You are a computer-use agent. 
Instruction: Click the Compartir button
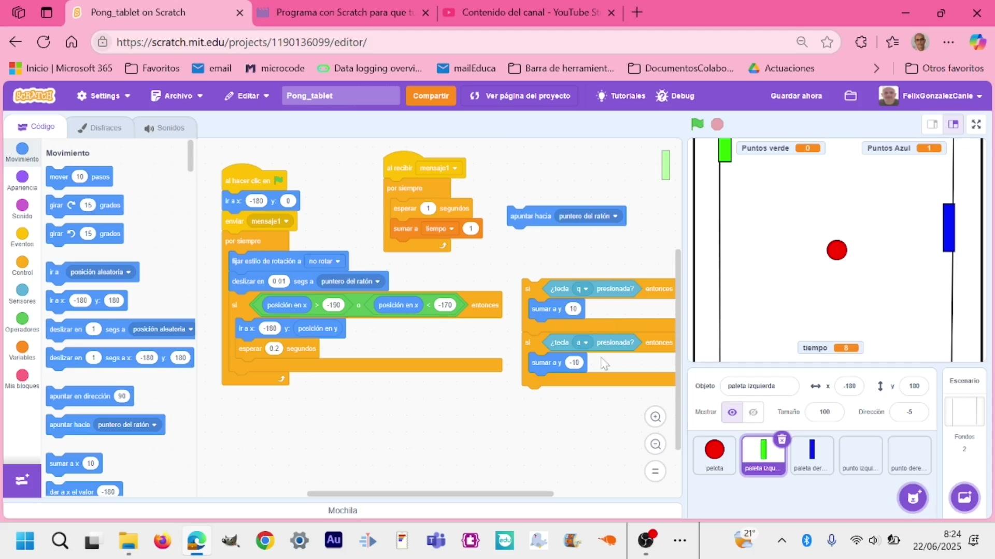pyautogui.click(x=430, y=96)
